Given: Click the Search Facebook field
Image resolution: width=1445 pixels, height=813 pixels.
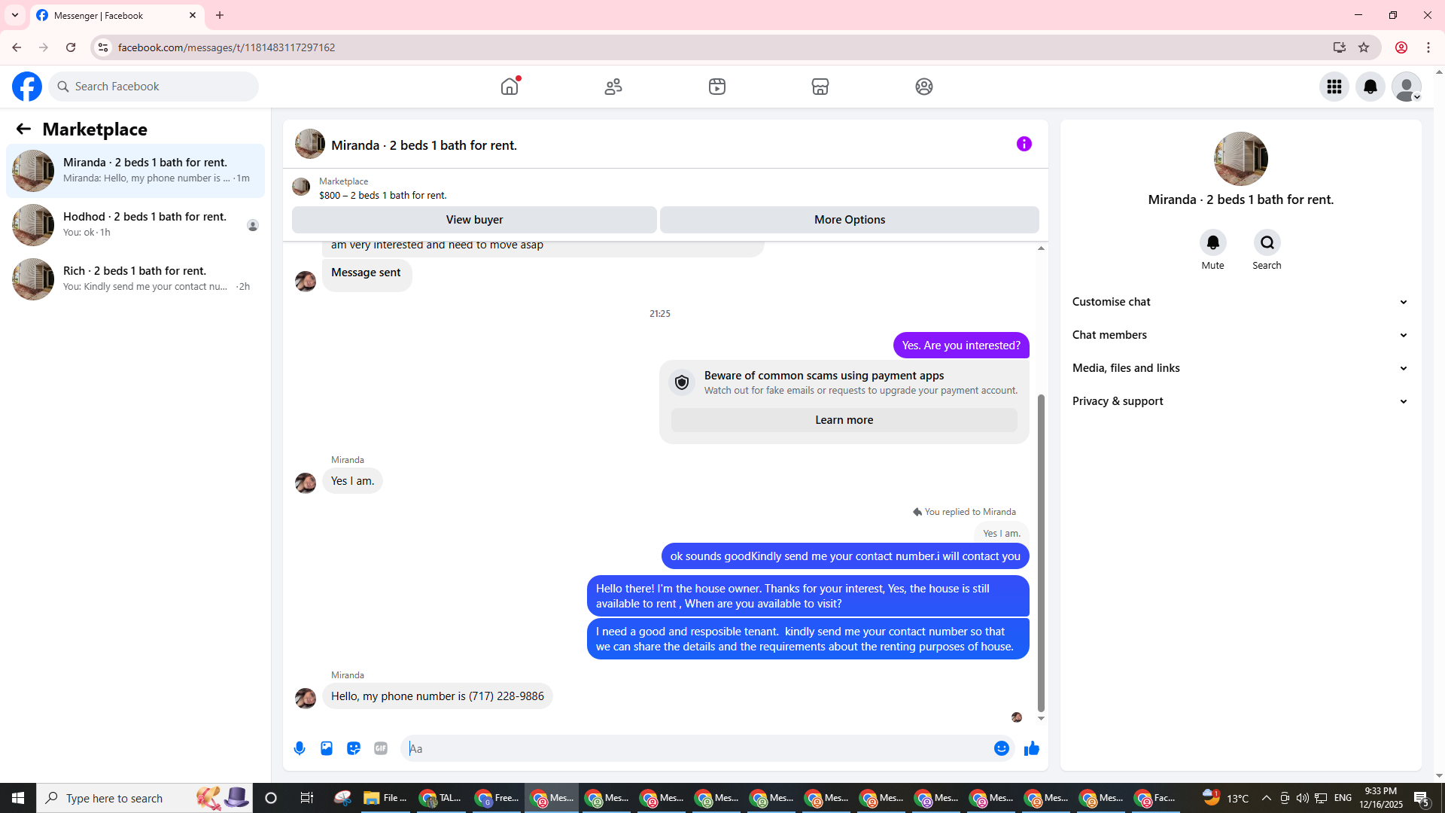Looking at the screenshot, I should pos(154,87).
